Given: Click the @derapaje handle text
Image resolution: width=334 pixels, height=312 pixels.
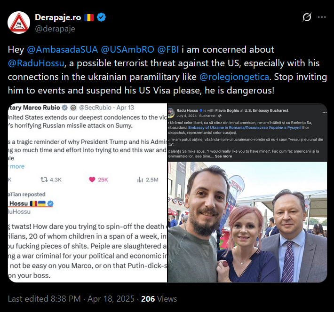Looking at the screenshot, I should pos(55,29).
